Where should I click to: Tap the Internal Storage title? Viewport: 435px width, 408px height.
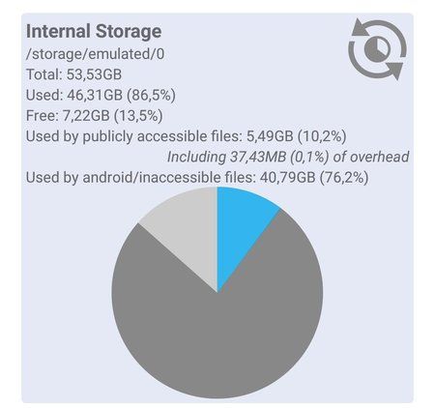(94, 32)
